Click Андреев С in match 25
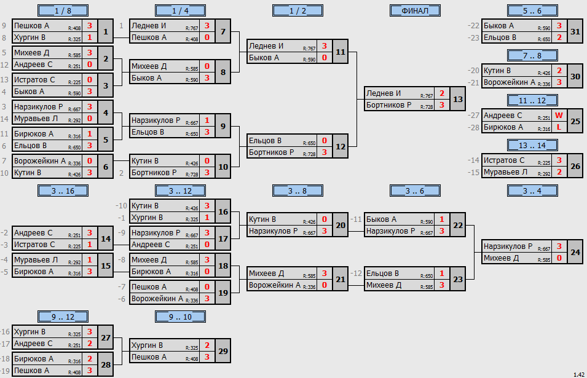 (x=502, y=116)
